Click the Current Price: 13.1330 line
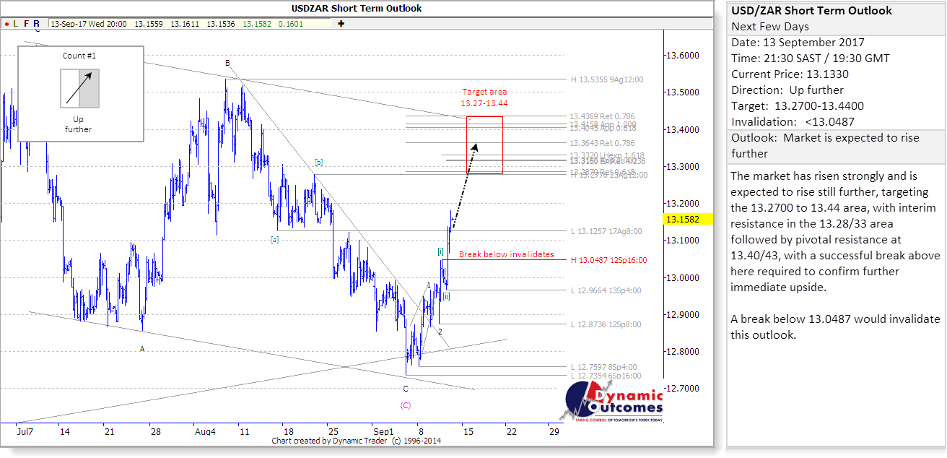Viewport: 947px width, 458px height. click(x=790, y=74)
